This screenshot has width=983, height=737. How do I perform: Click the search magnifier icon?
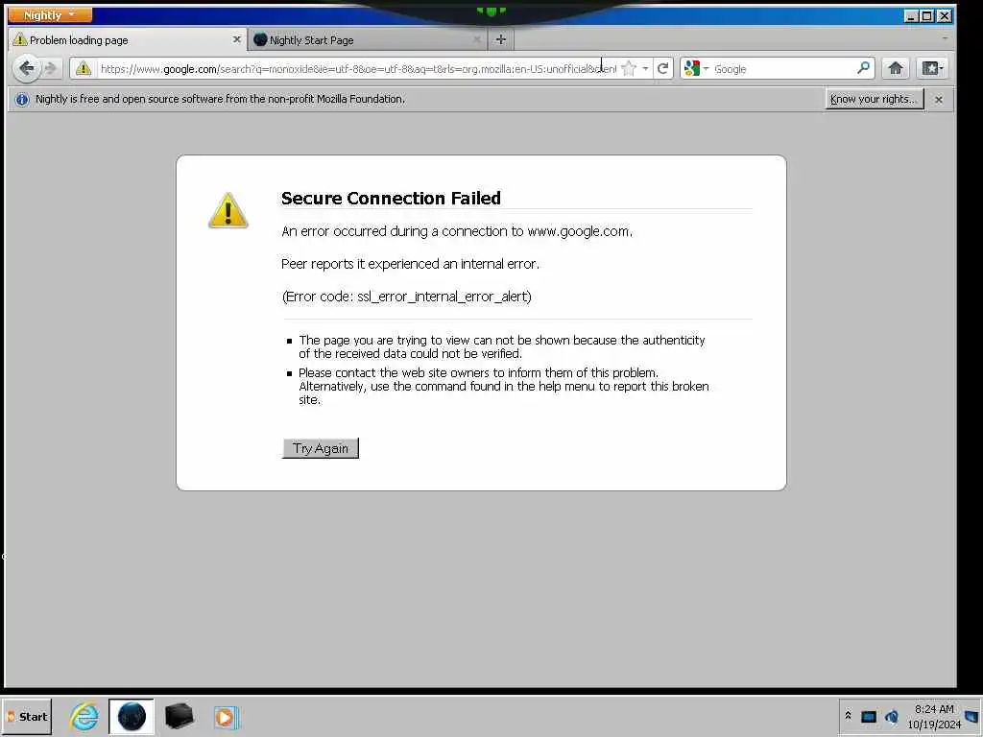tap(863, 68)
